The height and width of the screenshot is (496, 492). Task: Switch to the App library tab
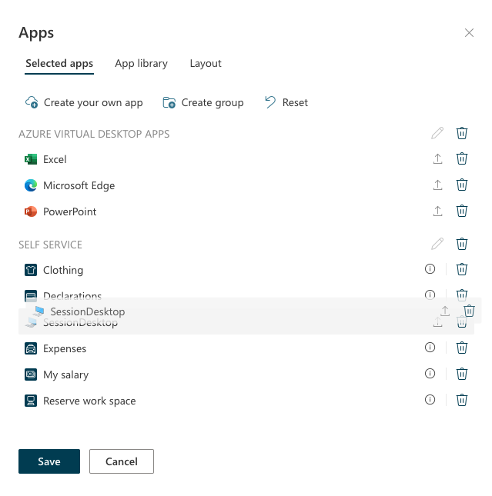point(141,63)
